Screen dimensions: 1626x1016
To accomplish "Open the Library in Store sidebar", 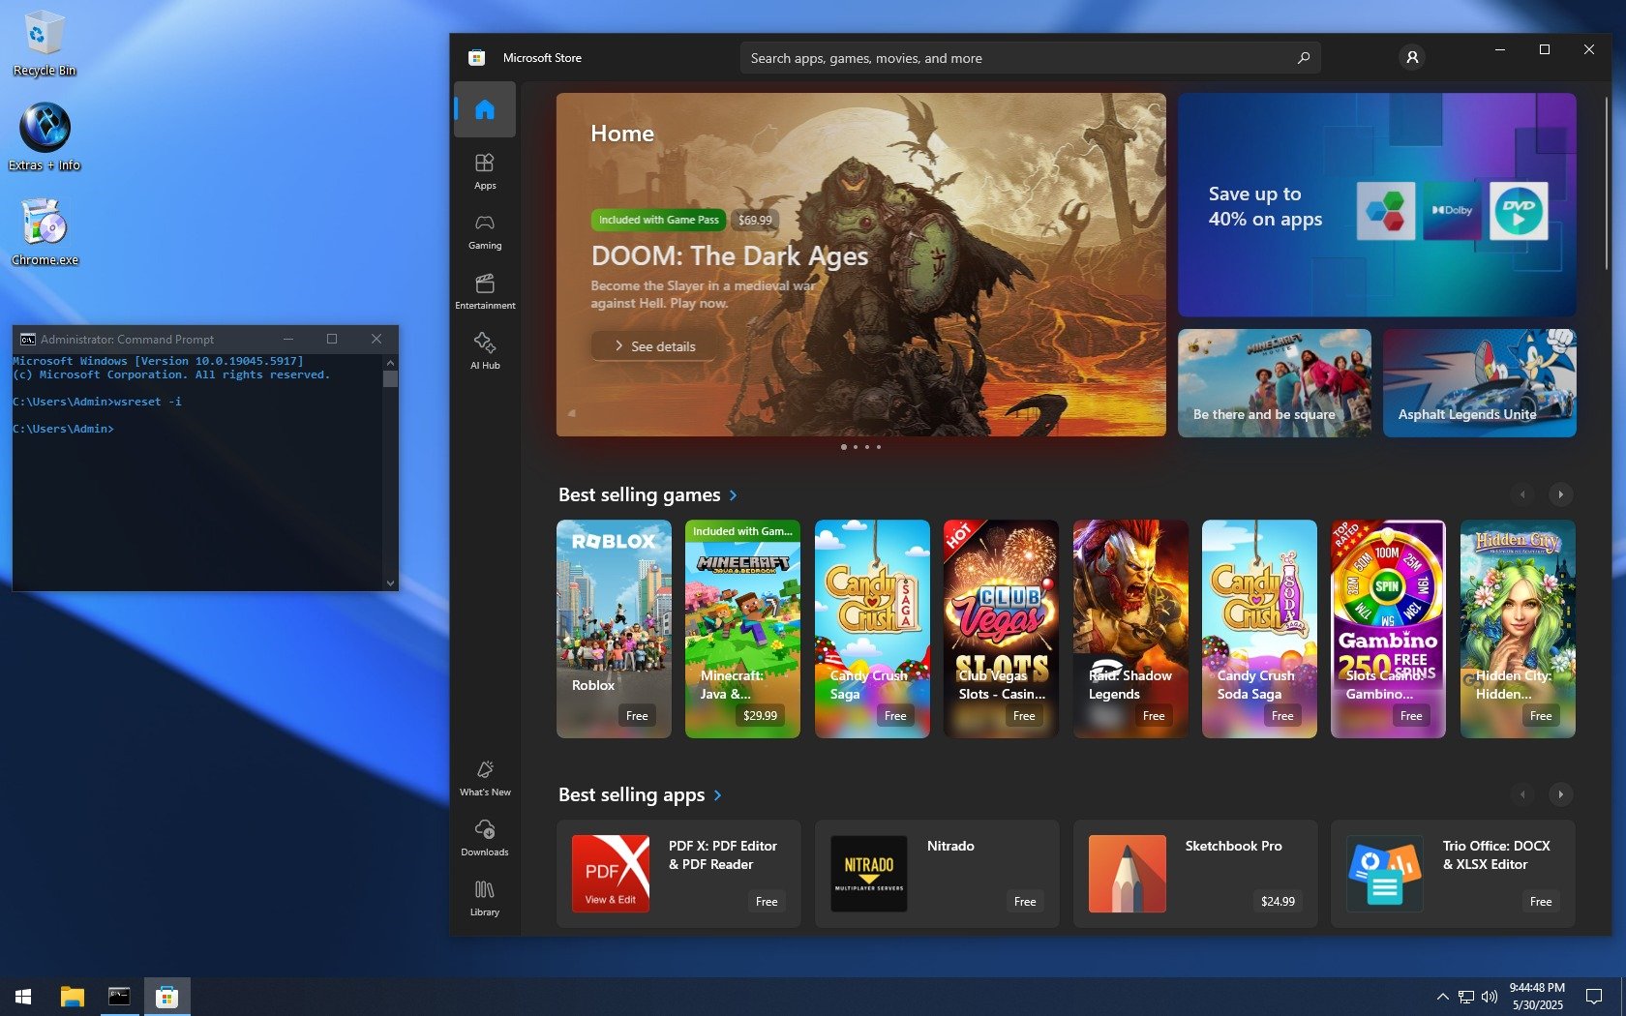I will [x=485, y=897].
